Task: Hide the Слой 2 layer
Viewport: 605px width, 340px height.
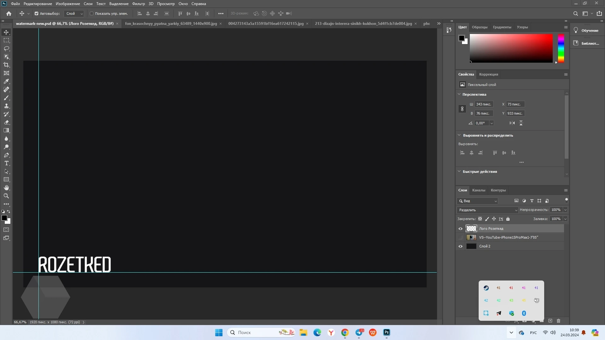Action: (460, 246)
